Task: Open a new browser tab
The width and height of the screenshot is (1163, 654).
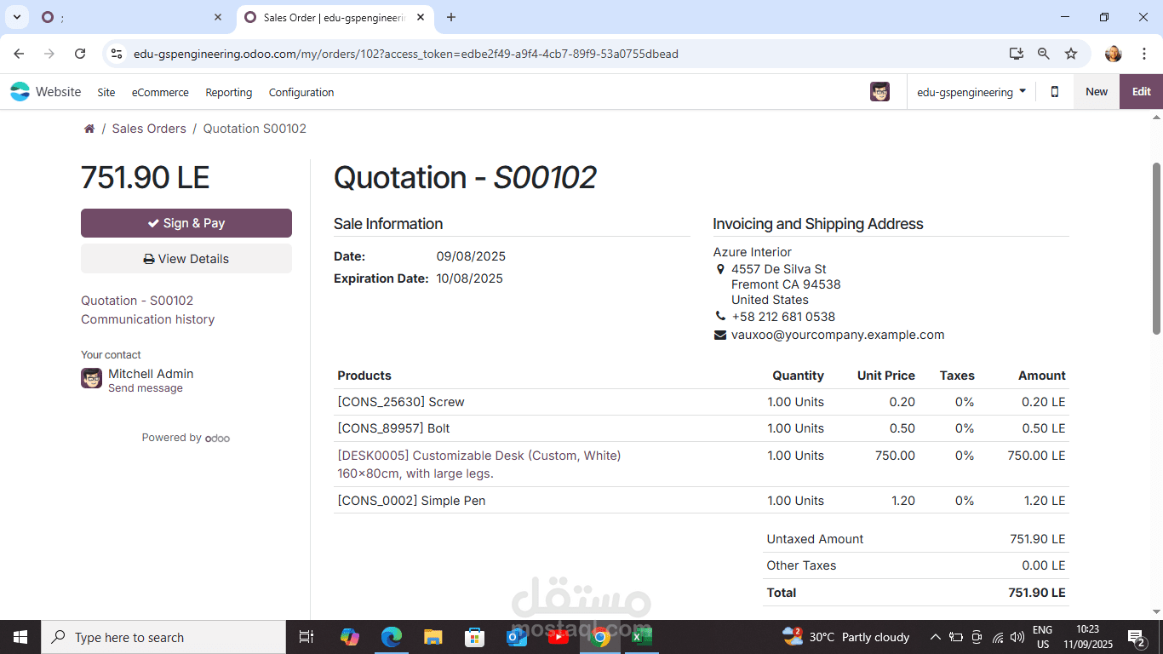Action: [451, 17]
